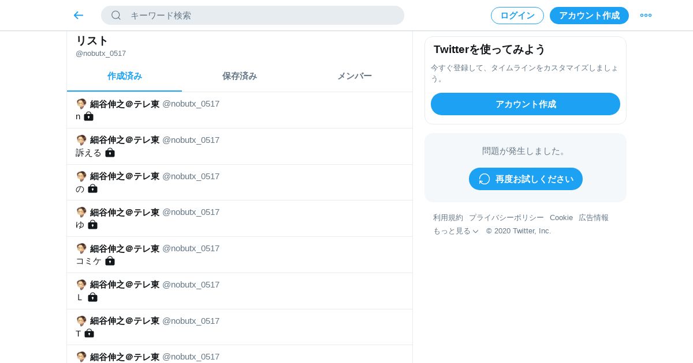This screenshot has height=363, width=693.
Task: Click the back arrow icon
Action: tap(79, 16)
